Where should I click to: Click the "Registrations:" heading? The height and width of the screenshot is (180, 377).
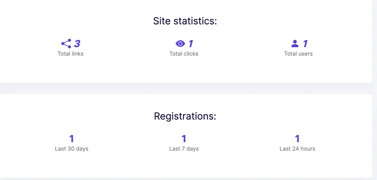point(185,116)
